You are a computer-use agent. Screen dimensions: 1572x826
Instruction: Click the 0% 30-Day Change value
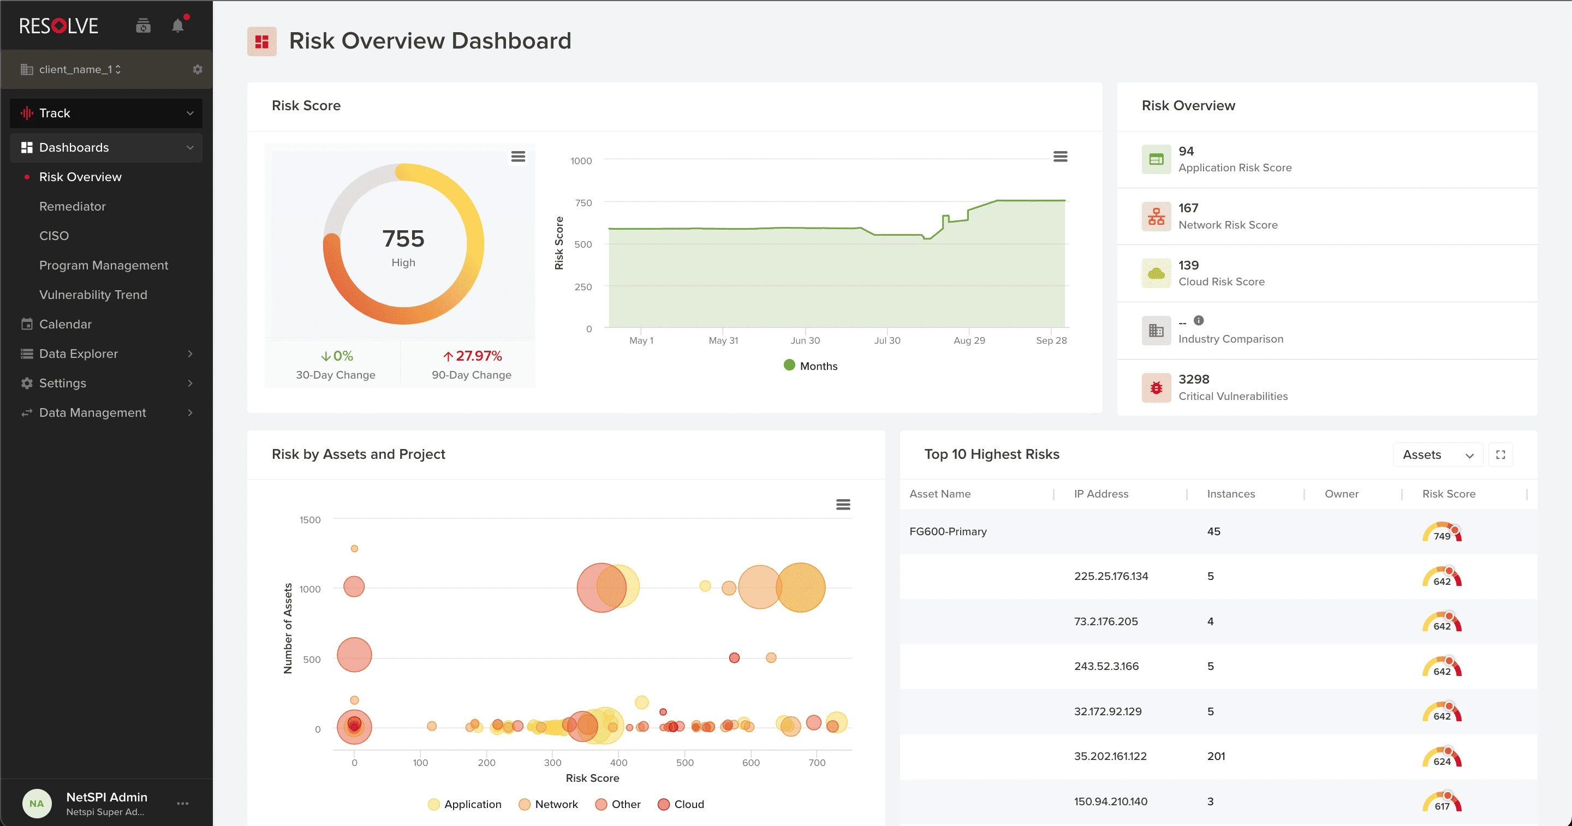point(337,356)
